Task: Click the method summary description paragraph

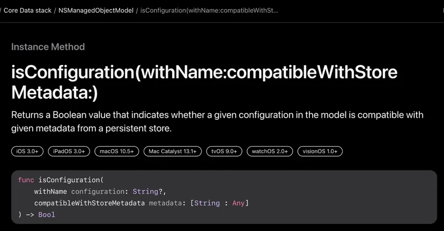Action: pyautogui.click(x=217, y=122)
